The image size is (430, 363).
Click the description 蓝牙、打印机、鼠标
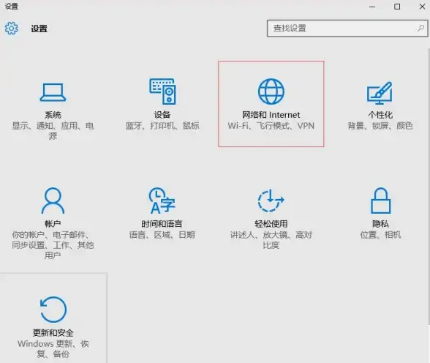(x=162, y=126)
